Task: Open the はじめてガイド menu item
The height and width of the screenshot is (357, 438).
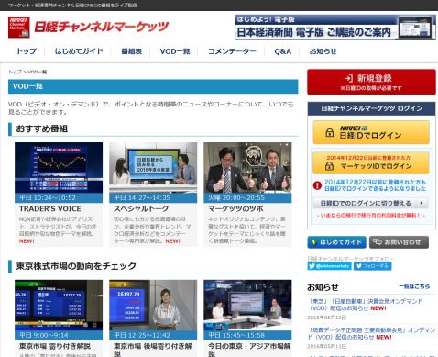Action: (x=79, y=51)
